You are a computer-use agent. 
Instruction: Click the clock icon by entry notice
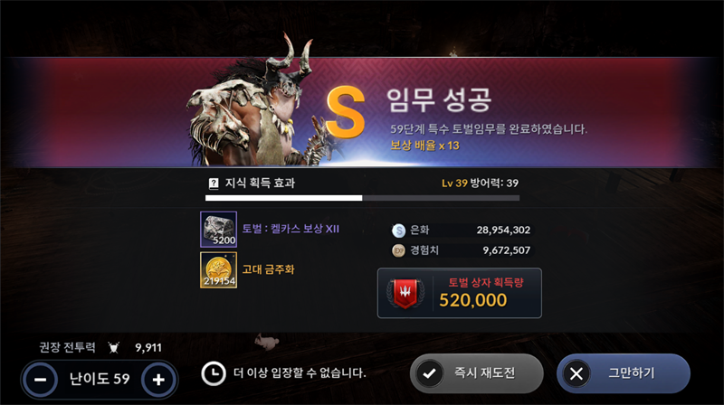click(214, 373)
